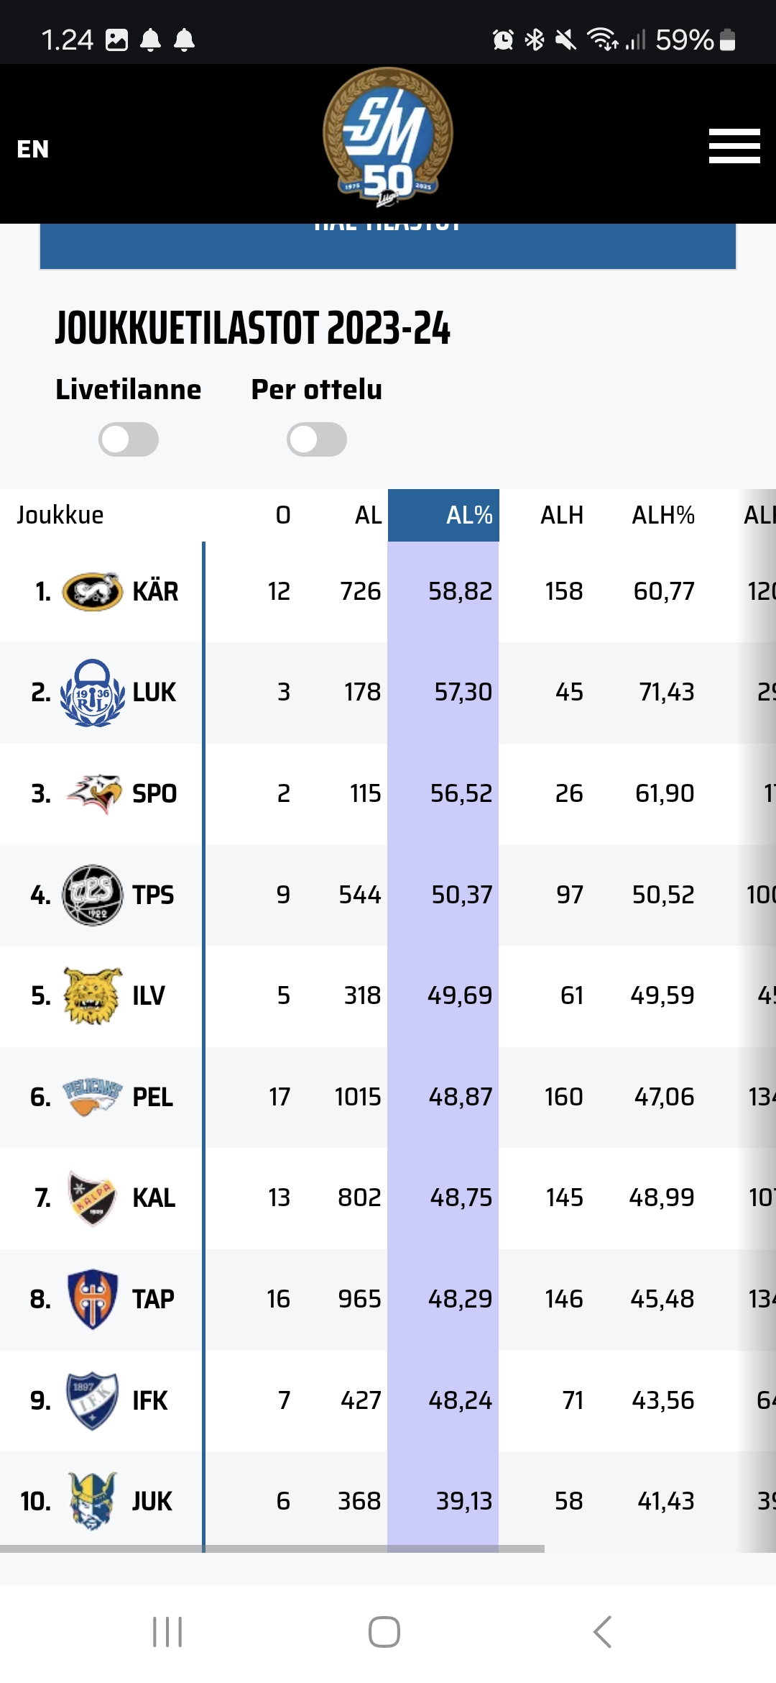
Task: Open the IFK team link
Action: (x=149, y=1400)
